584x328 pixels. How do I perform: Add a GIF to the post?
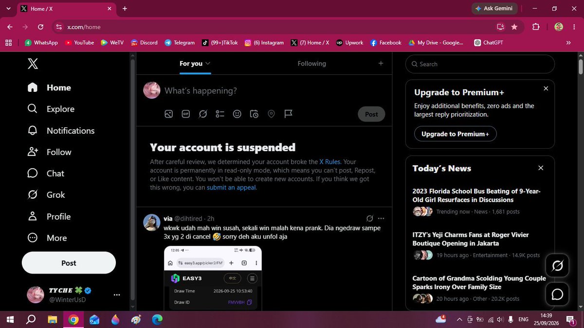[185, 114]
